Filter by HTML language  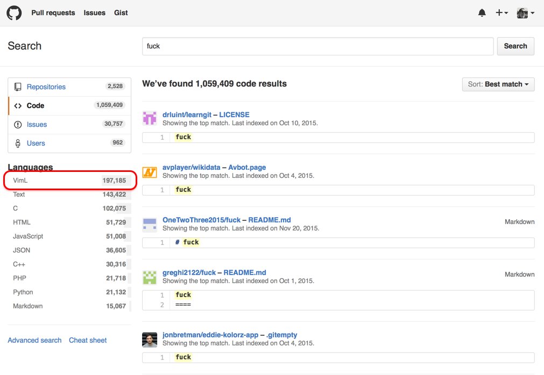tap(69, 222)
